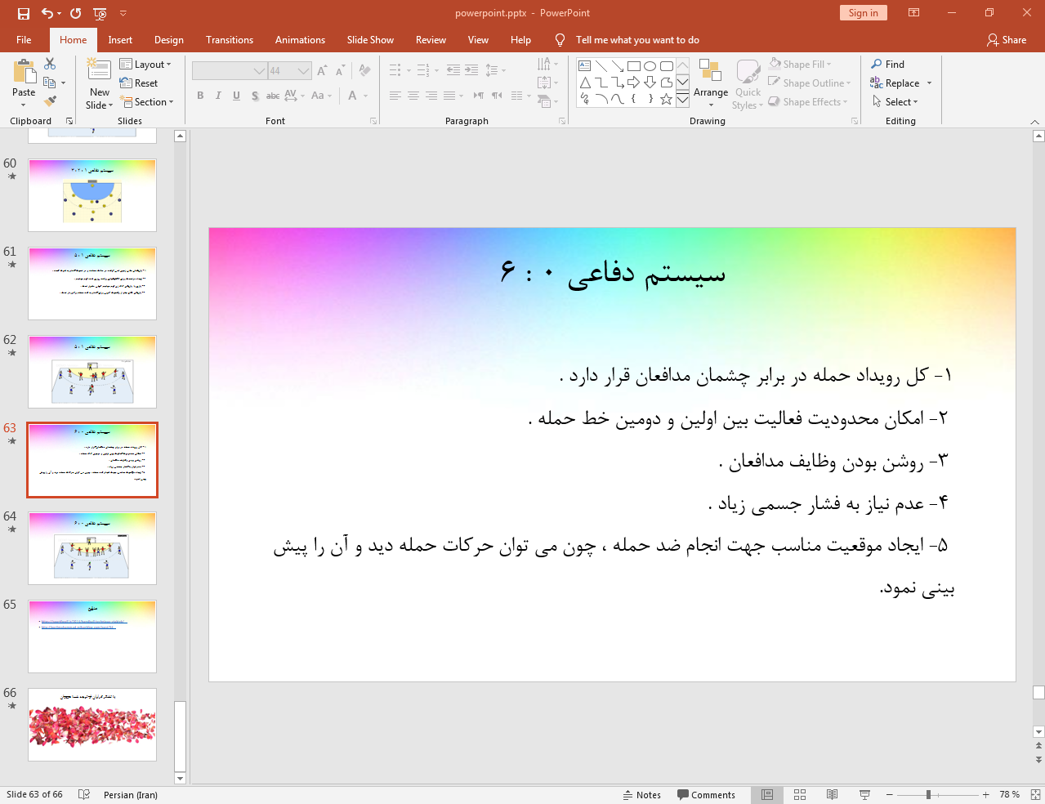Viewport: 1045px width, 804px height.
Task: Click Convert to SmartArt icon
Action: (x=547, y=101)
